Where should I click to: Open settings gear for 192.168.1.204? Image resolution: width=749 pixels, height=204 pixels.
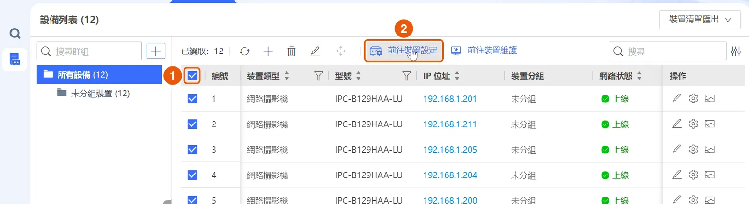tap(693, 175)
